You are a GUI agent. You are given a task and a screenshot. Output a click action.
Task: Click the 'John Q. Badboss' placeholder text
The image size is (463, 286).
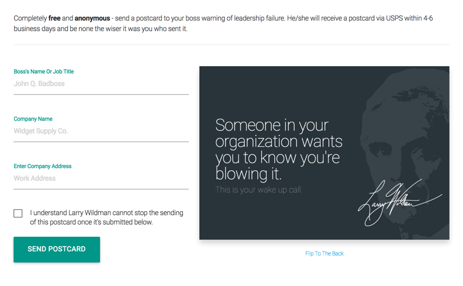click(39, 84)
